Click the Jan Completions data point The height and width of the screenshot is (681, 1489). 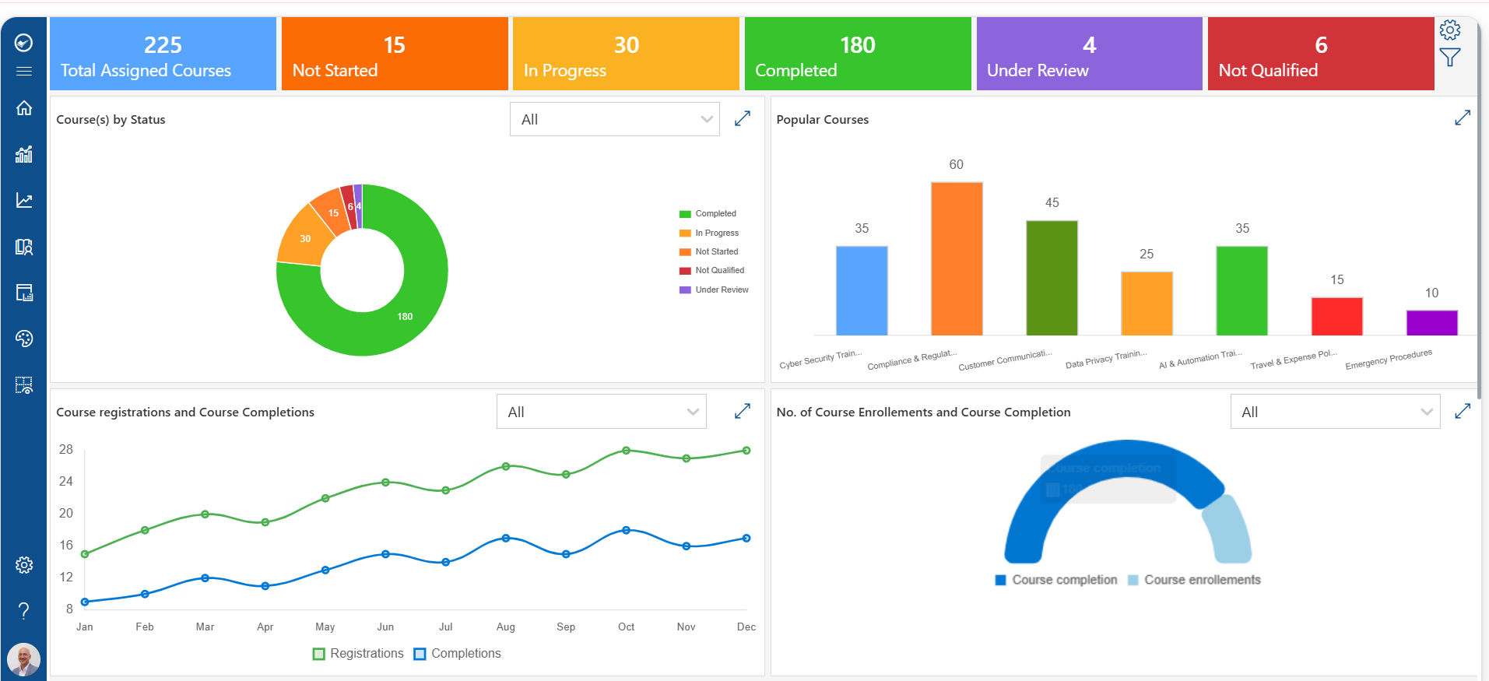click(85, 602)
